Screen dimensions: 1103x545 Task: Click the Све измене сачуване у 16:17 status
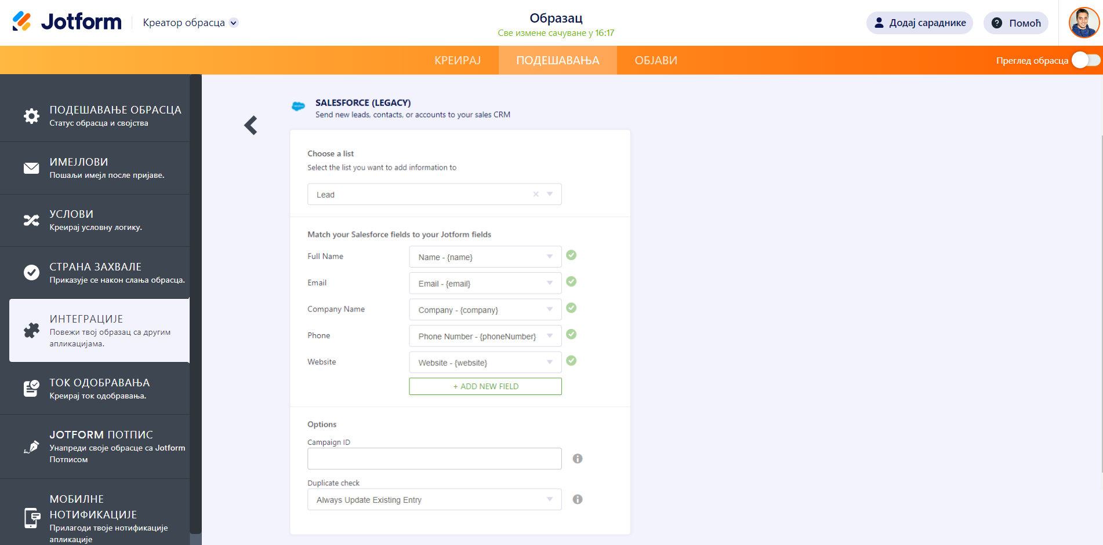click(x=556, y=33)
